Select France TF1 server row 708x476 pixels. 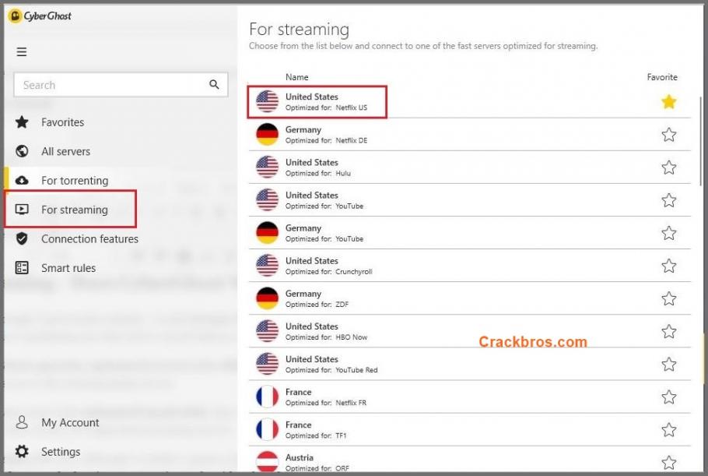tap(470, 429)
